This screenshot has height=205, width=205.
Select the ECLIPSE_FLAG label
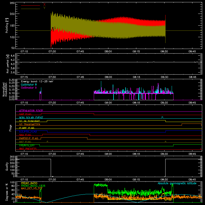(x=28, y=131)
